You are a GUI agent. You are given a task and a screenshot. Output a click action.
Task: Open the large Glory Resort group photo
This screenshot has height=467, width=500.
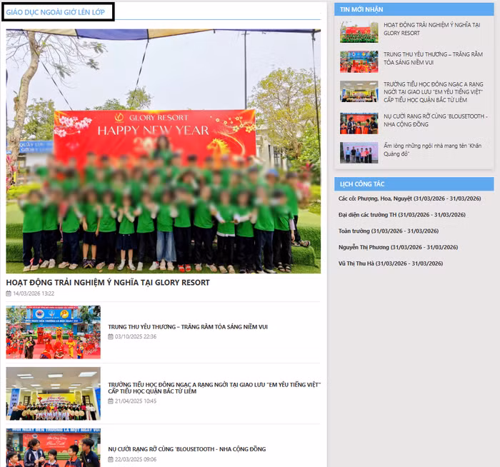pos(164,151)
